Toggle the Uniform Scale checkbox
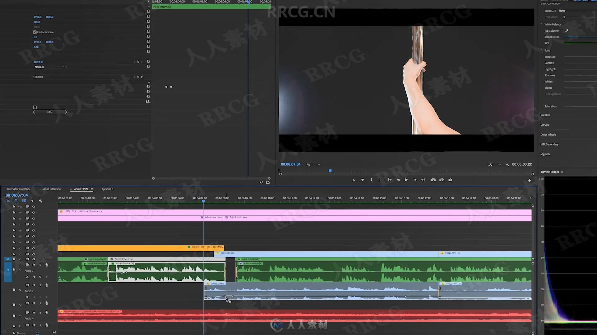This screenshot has width=597, height=335. pyautogui.click(x=35, y=32)
